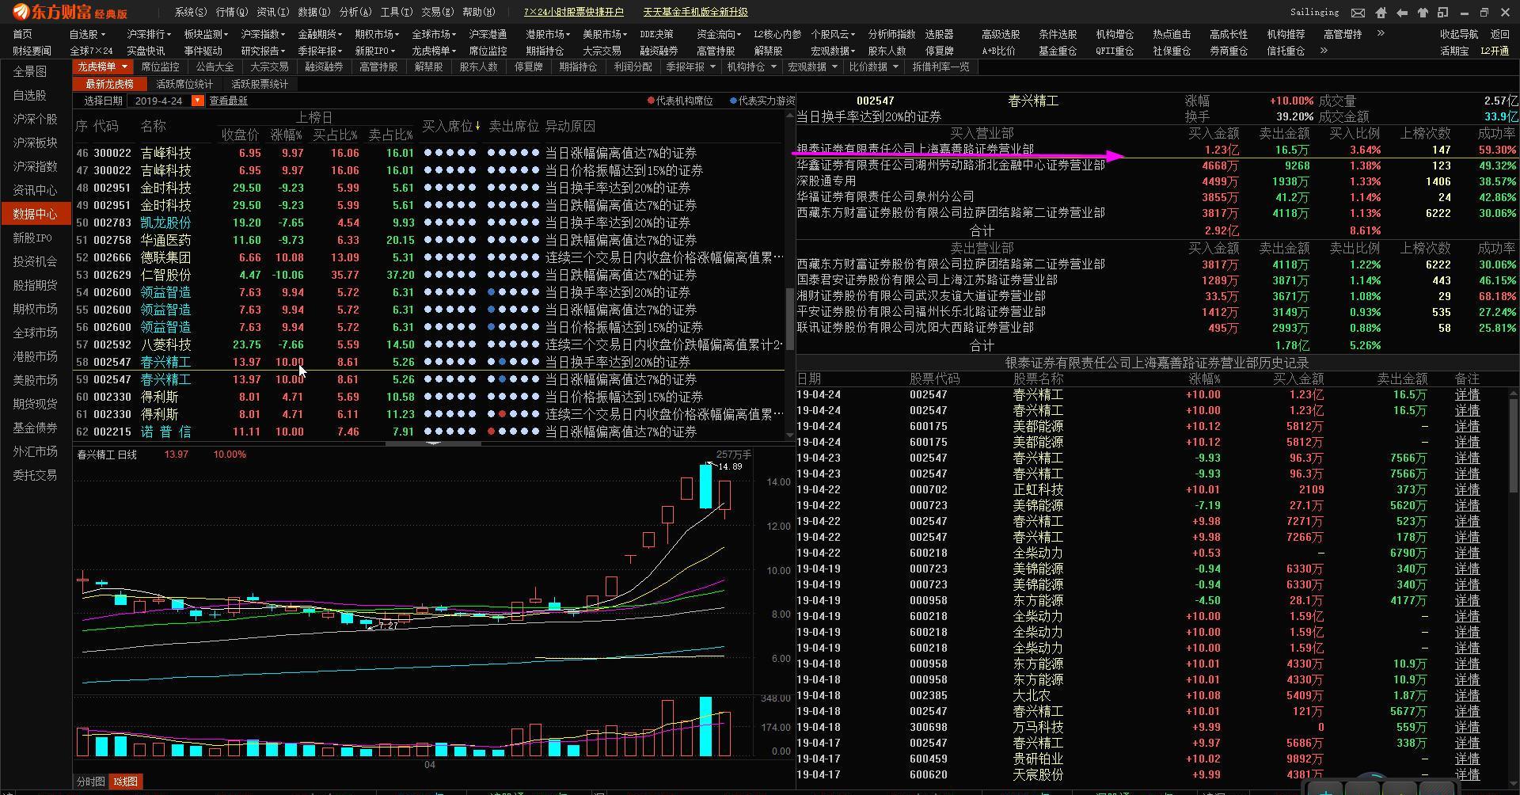Open 委托交易 in left sidebar

[36, 475]
